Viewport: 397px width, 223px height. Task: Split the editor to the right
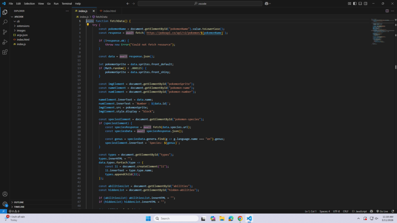click(x=387, y=11)
